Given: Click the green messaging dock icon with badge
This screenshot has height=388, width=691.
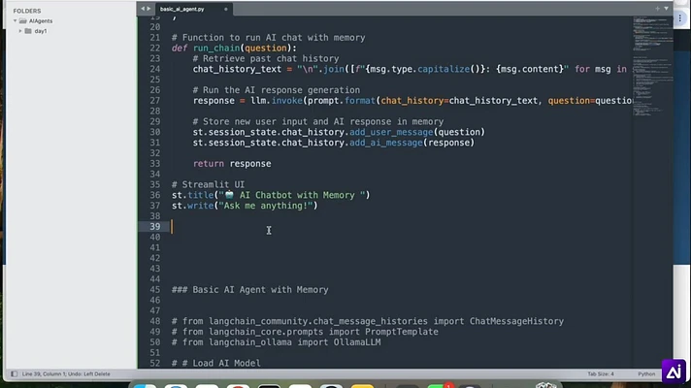Looking at the screenshot, I should tap(438, 385).
